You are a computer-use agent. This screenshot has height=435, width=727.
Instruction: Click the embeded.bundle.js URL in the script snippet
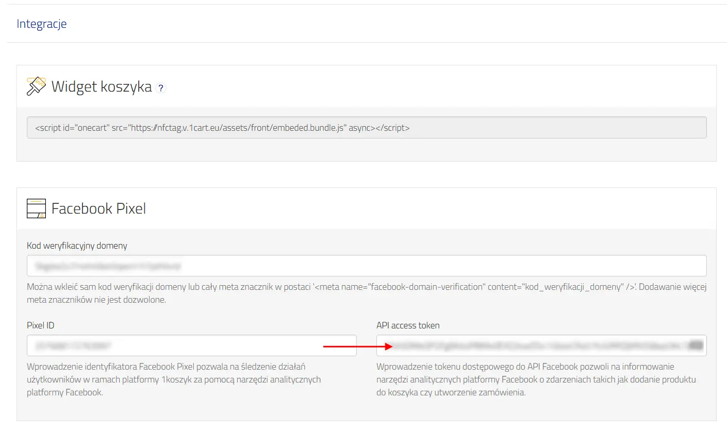pos(237,128)
